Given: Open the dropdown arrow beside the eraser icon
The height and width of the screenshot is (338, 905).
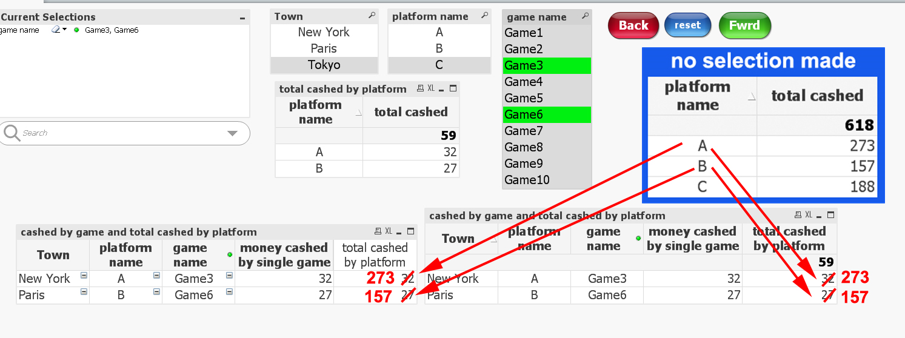Looking at the screenshot, I should (64, 30).
